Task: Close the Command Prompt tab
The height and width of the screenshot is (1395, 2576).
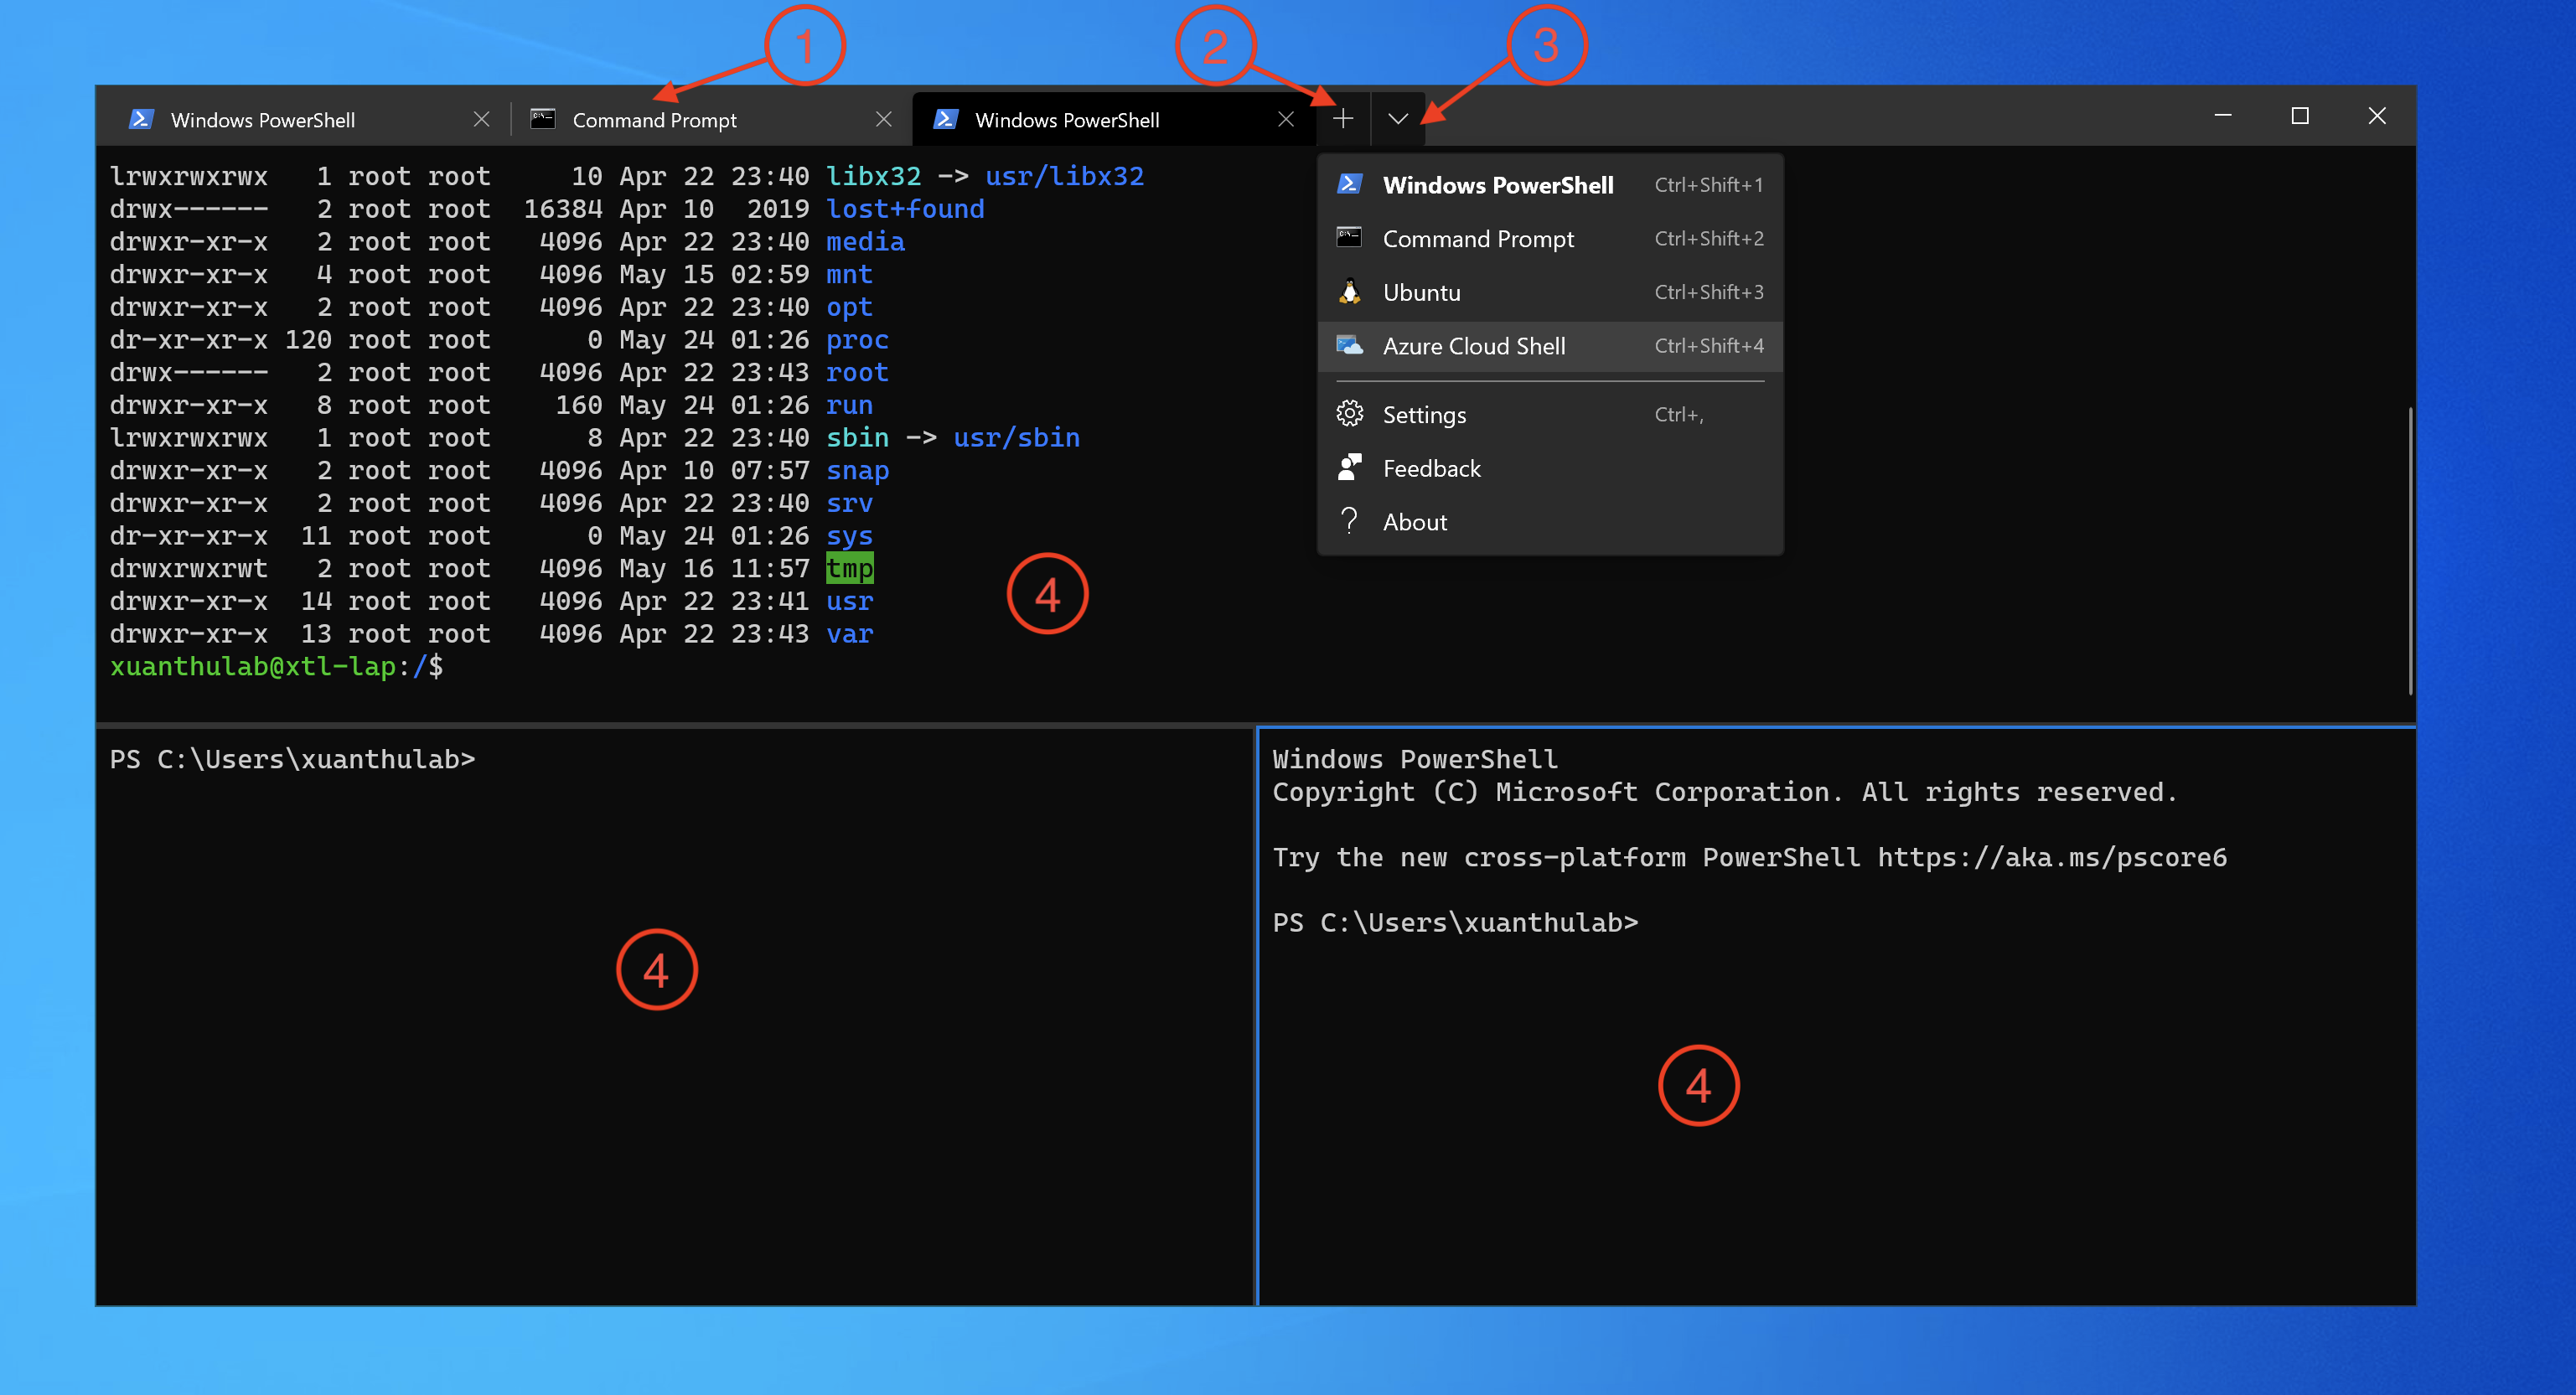Action: point(884,120)
